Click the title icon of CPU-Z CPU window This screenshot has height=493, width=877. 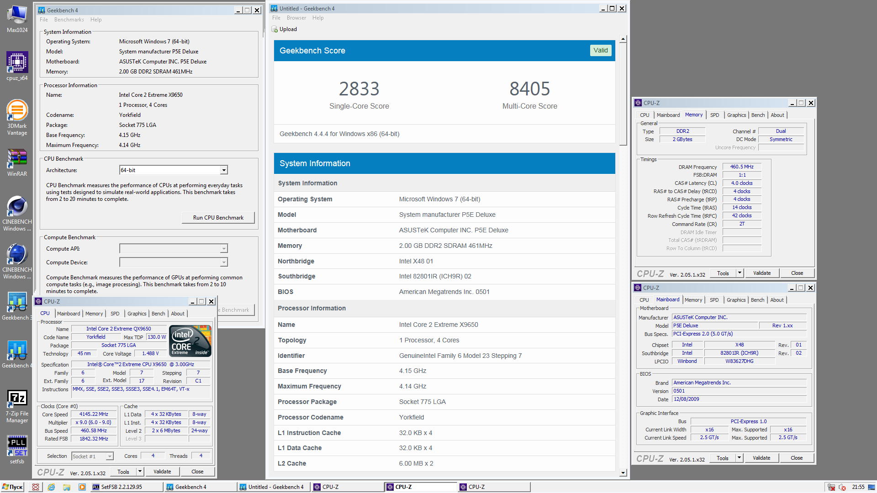coord(38,301)
